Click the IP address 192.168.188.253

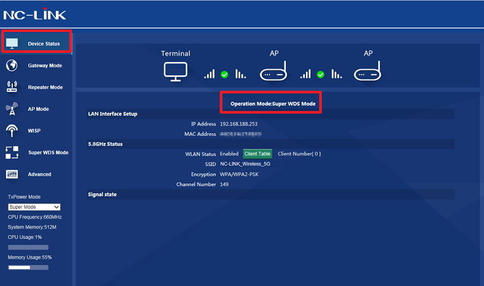(x=239, y=124)
